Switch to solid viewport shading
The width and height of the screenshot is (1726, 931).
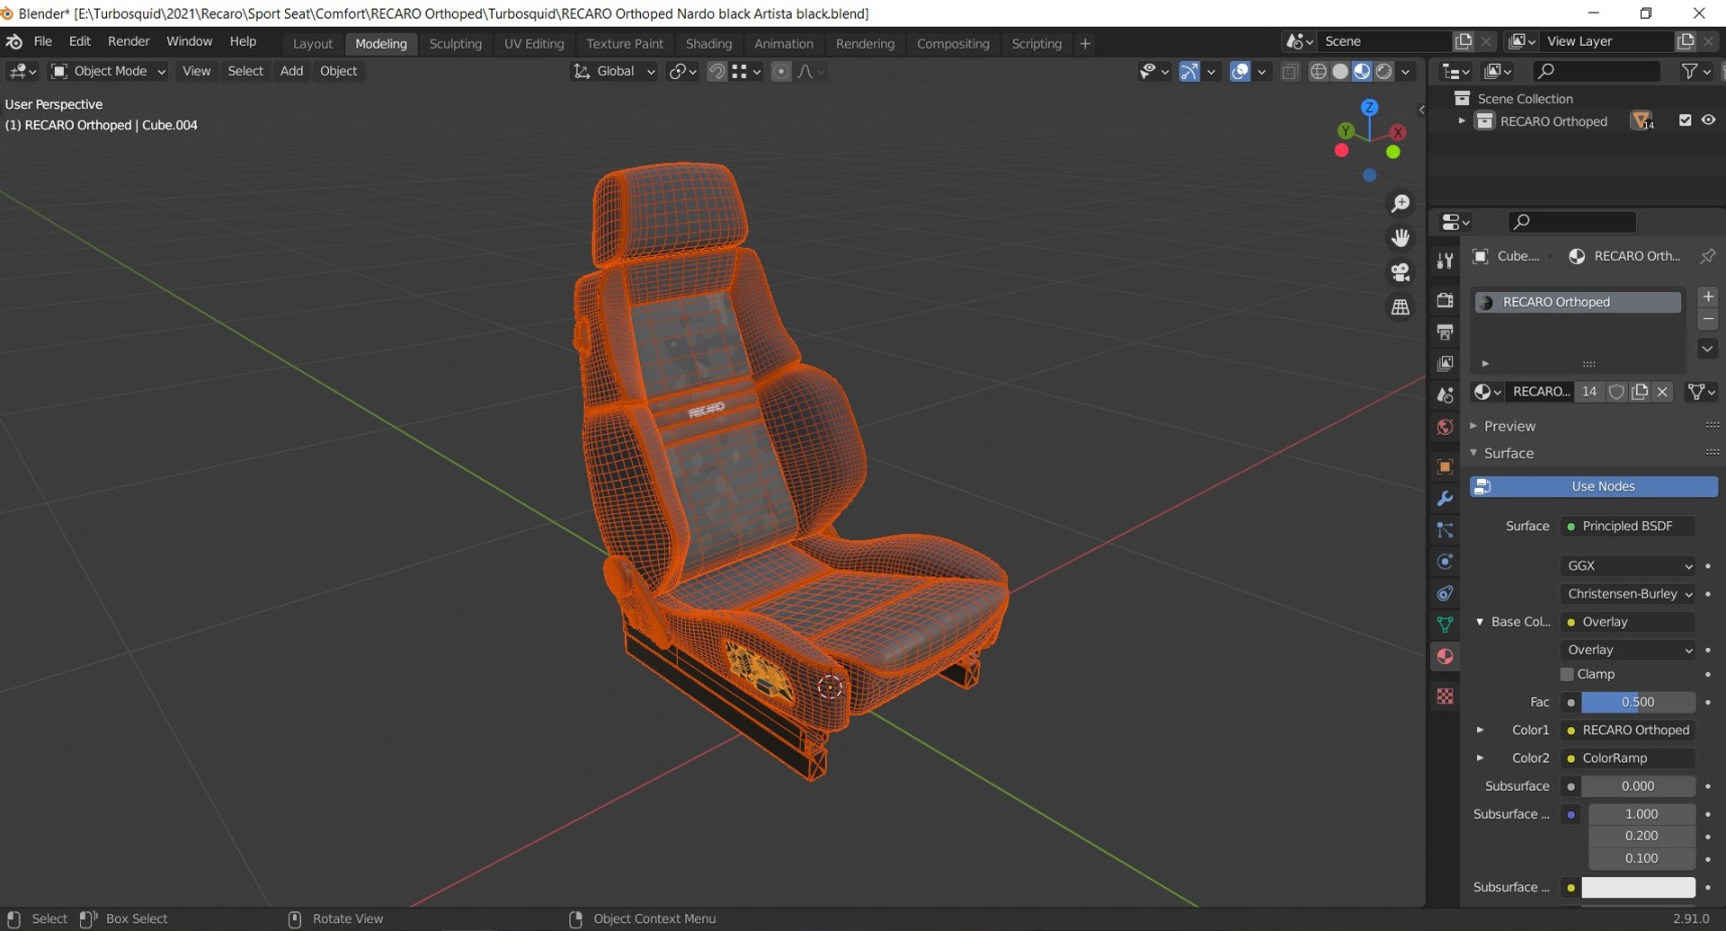point(1340,72)
